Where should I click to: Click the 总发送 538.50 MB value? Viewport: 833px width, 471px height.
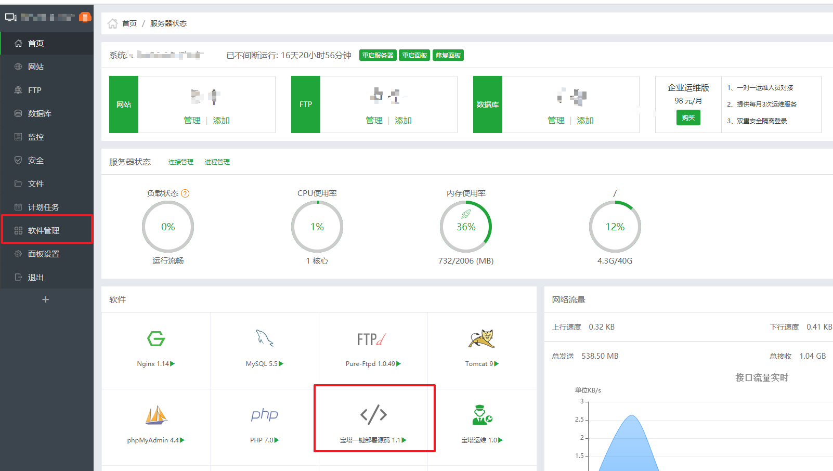click(600, 356)
